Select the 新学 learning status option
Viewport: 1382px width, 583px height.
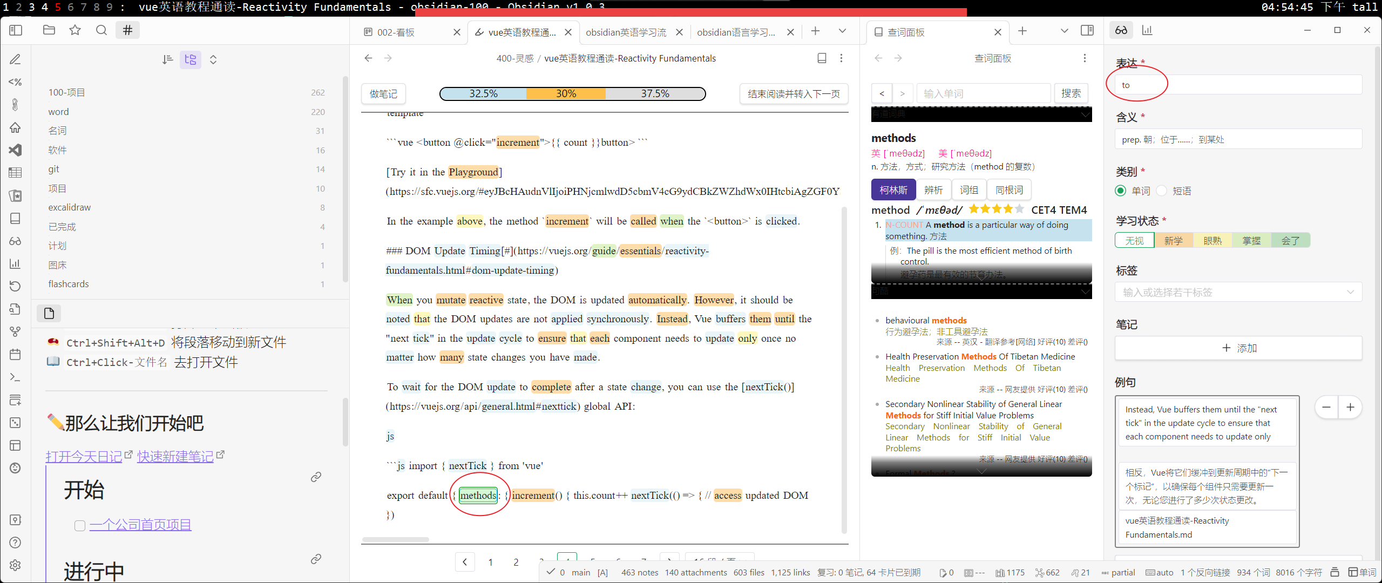(1174, 240)
